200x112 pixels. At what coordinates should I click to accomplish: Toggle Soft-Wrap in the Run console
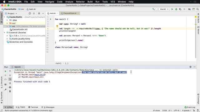click(x=10, y=79)
